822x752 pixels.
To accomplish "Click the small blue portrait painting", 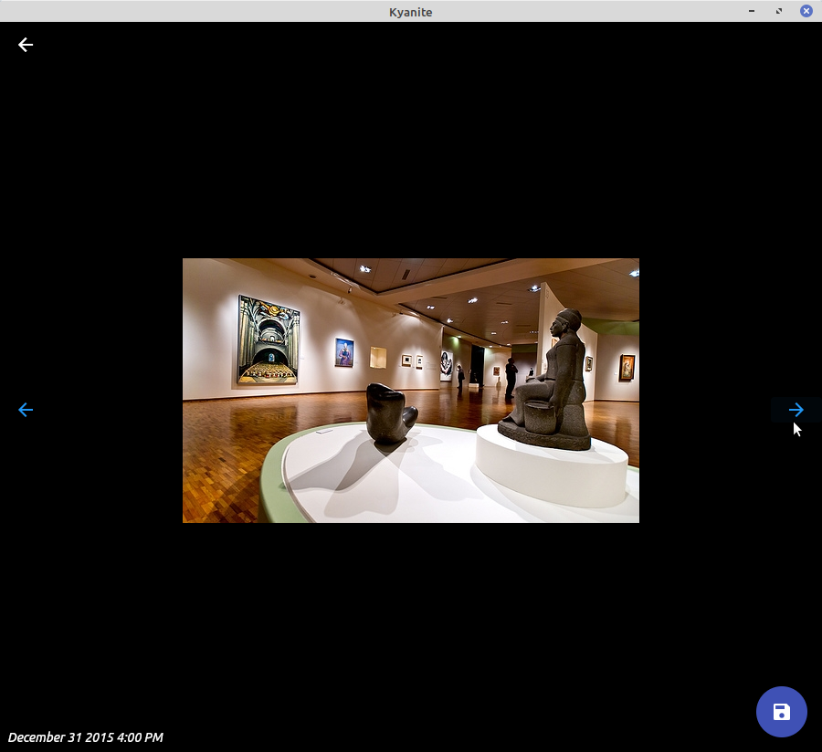I will point(343,352).
